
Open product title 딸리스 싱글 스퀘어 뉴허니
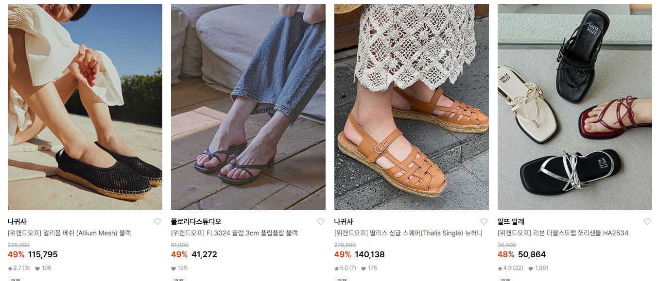[408, 233]
